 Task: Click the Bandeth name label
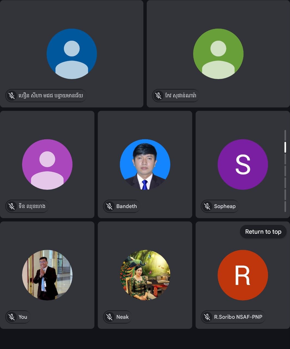127,206
